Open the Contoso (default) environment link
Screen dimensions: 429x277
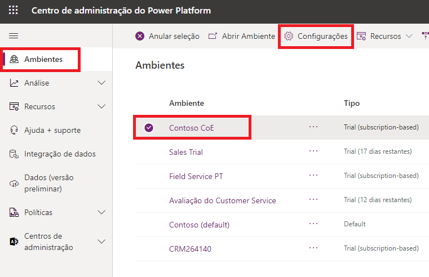click(x=199, y=225)
